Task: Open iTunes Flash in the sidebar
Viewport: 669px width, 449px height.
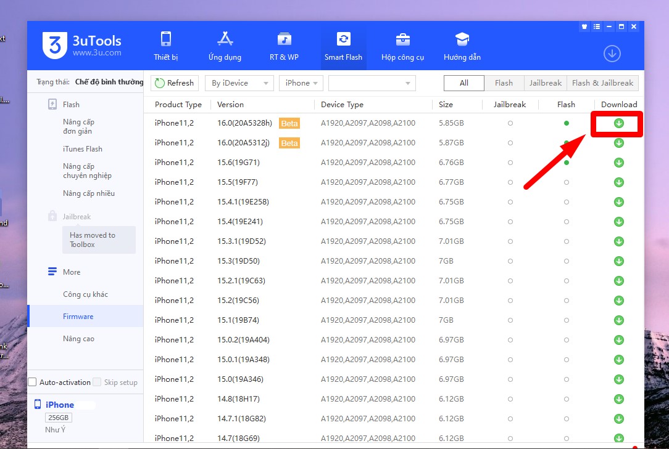Action: [83, 149]
